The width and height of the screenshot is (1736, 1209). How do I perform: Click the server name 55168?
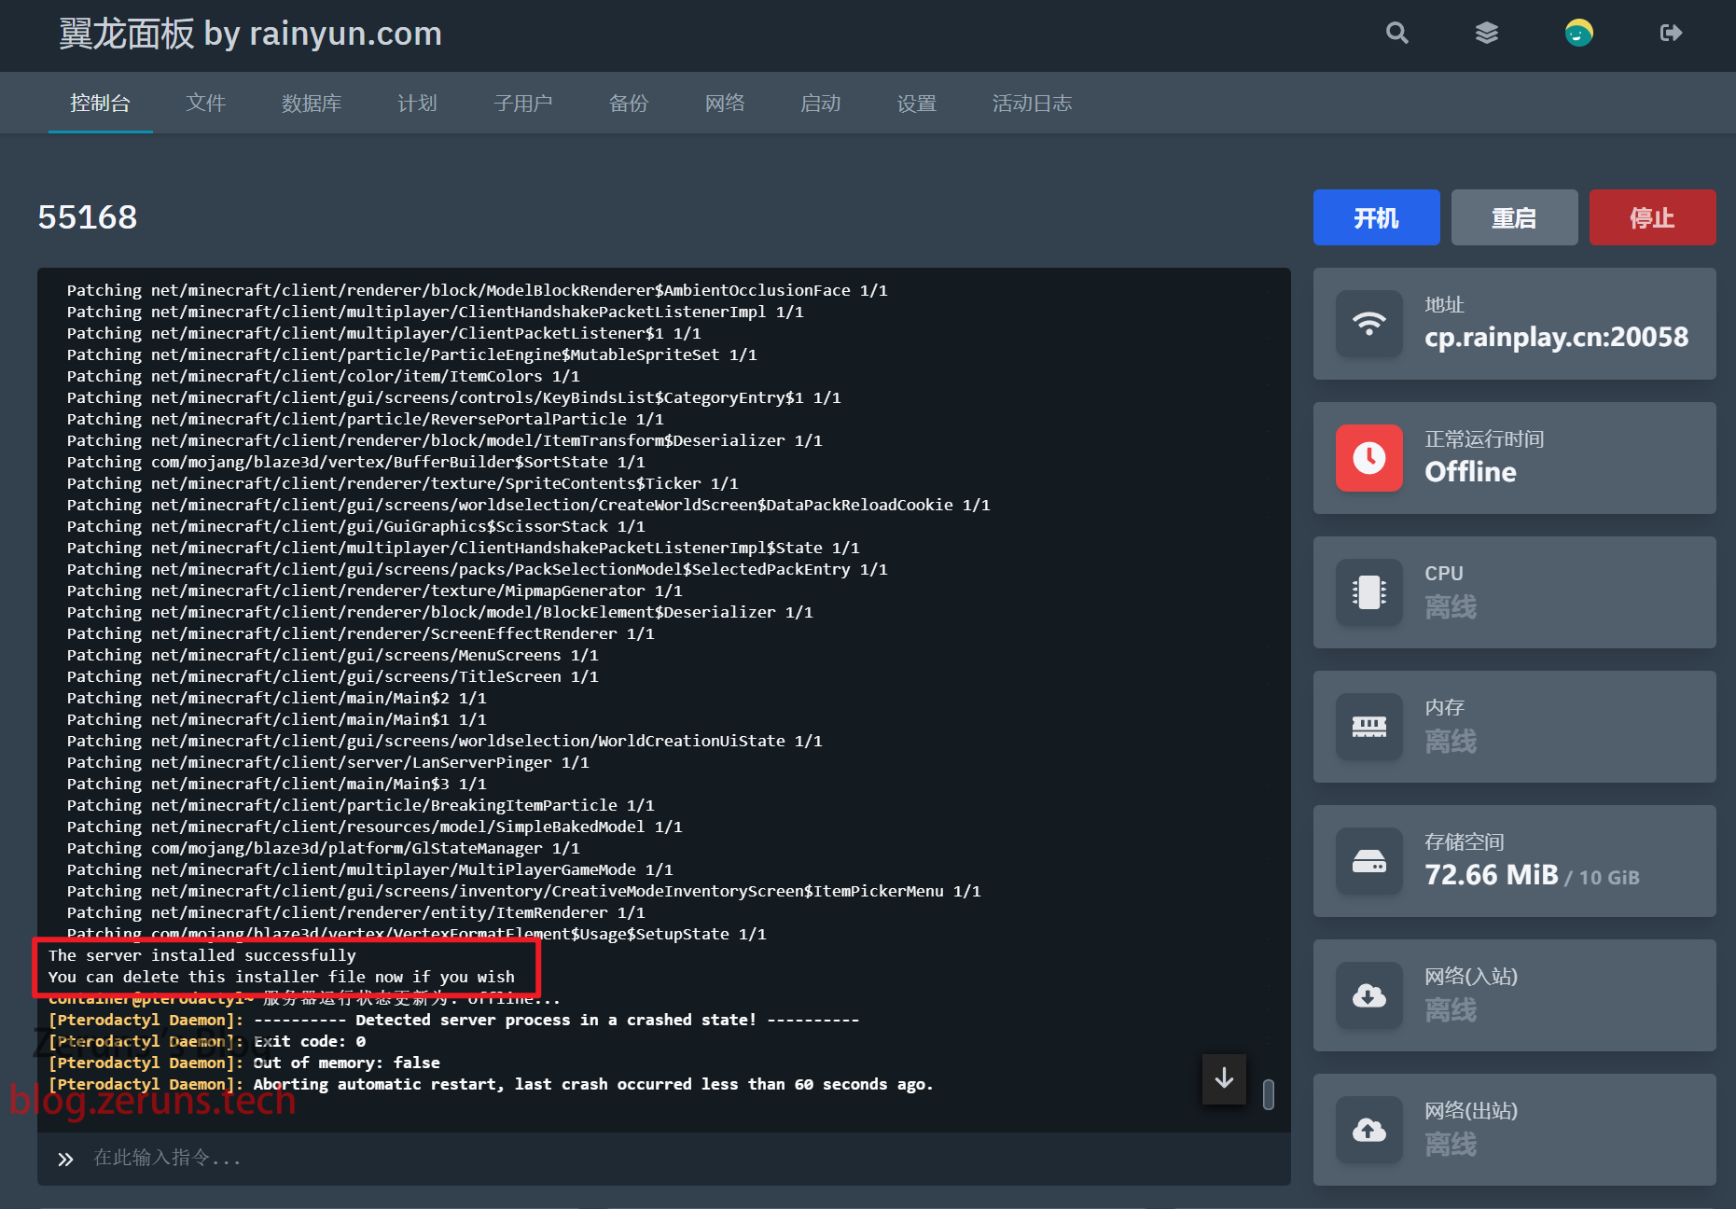pyautogui.click(x=88, y=217)
